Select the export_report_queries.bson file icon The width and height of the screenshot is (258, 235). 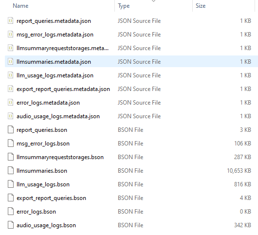pos(11,198)
